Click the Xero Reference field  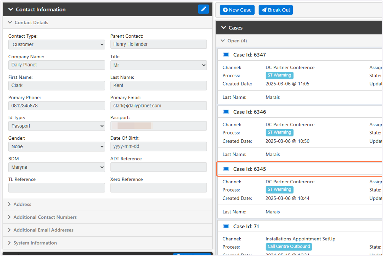point(159,188)
